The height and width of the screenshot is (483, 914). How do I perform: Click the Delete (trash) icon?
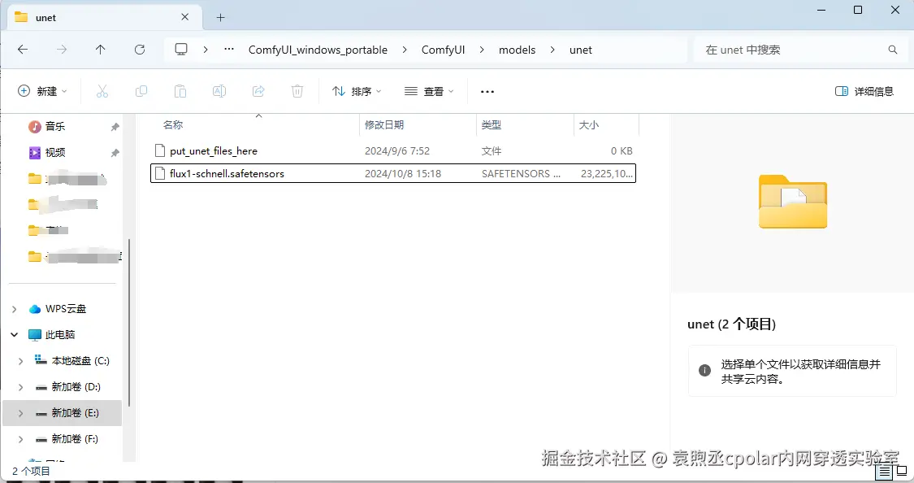297,90
